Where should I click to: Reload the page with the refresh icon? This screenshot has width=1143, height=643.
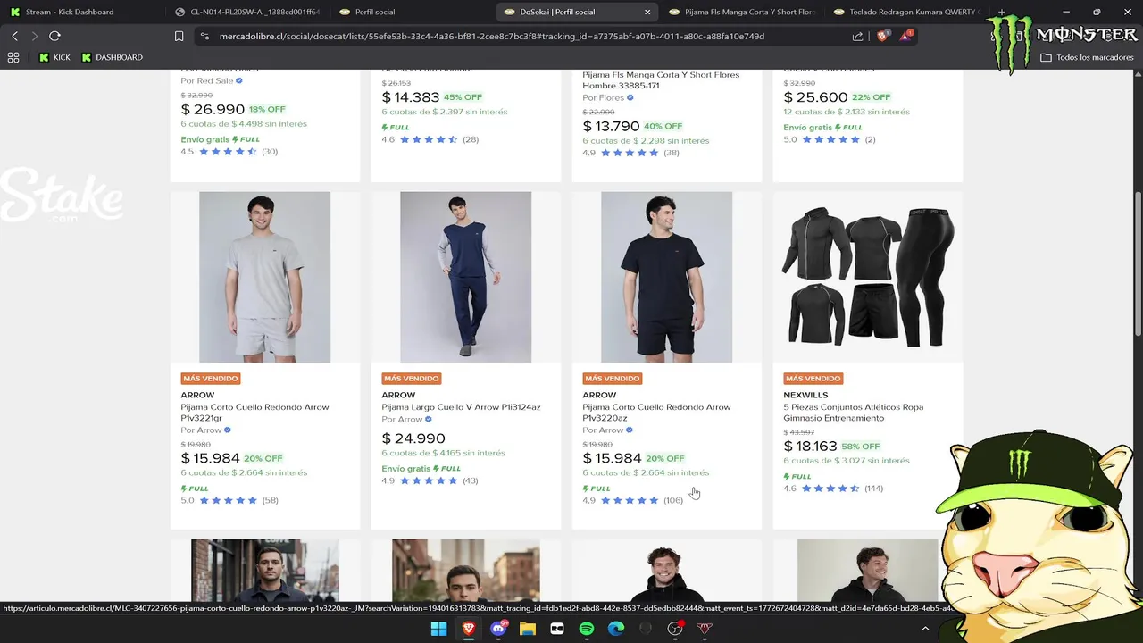tap(54, 36)
